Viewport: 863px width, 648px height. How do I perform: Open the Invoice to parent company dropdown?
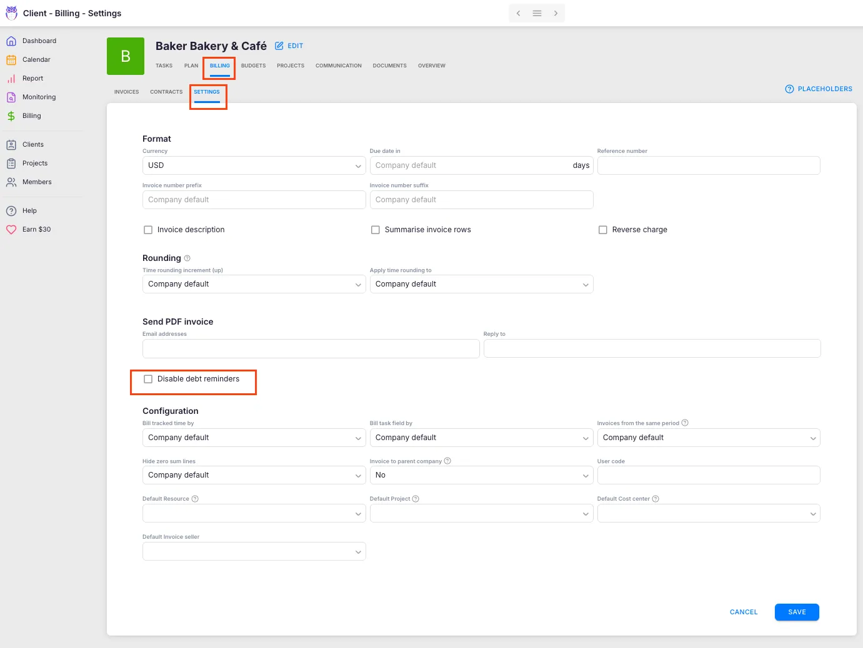click(481, 475)
